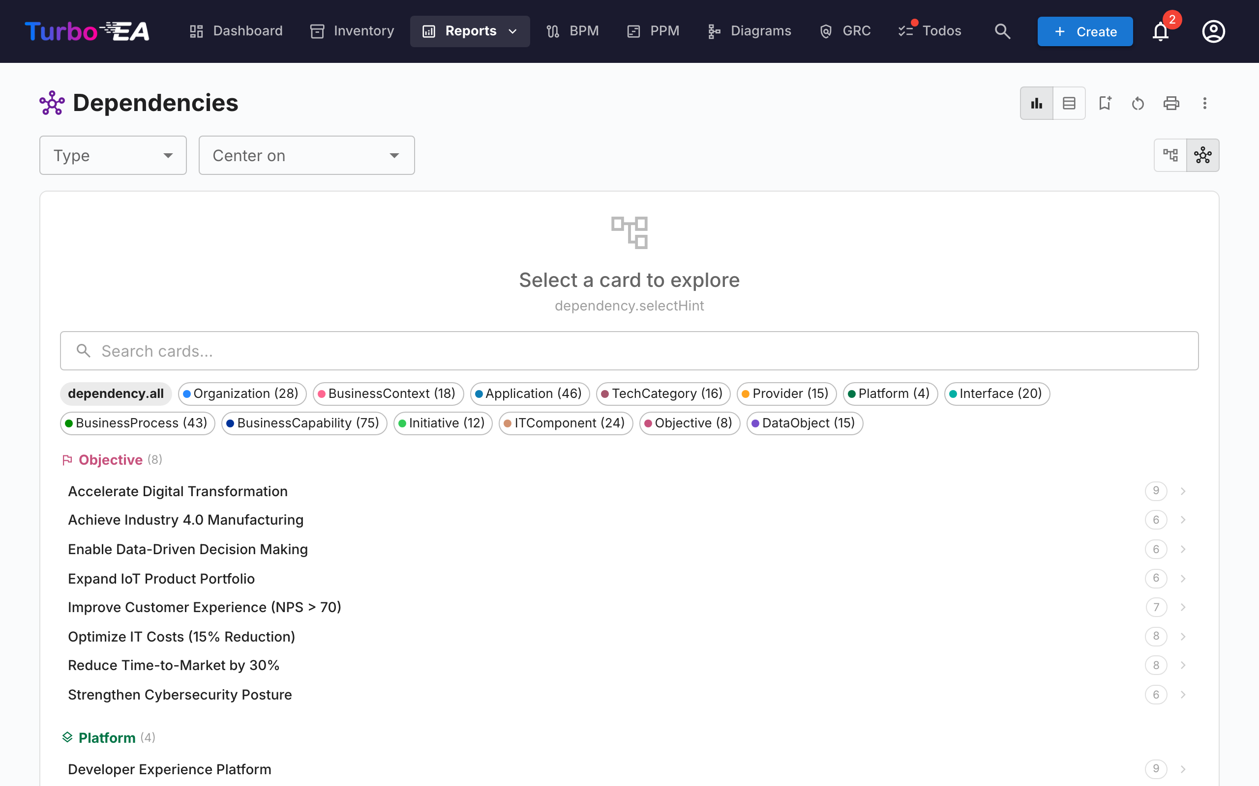Click the save bookmark icon
Screen dimensions: 1259x786
[1105, 103]
